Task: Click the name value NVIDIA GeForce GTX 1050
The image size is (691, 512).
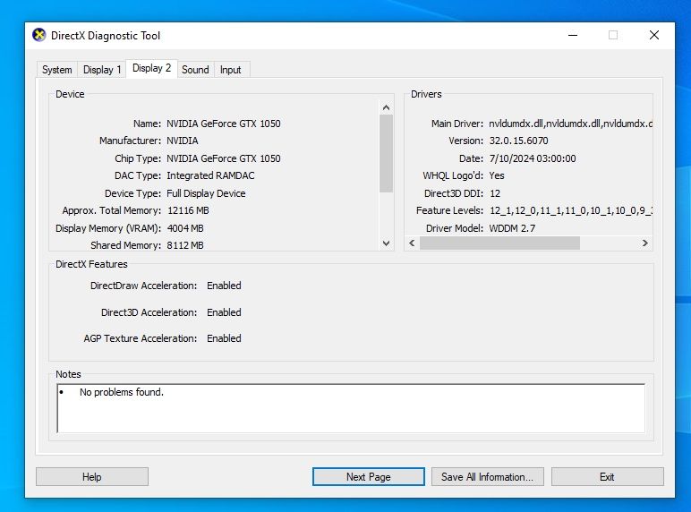Action: click(224, 124)
